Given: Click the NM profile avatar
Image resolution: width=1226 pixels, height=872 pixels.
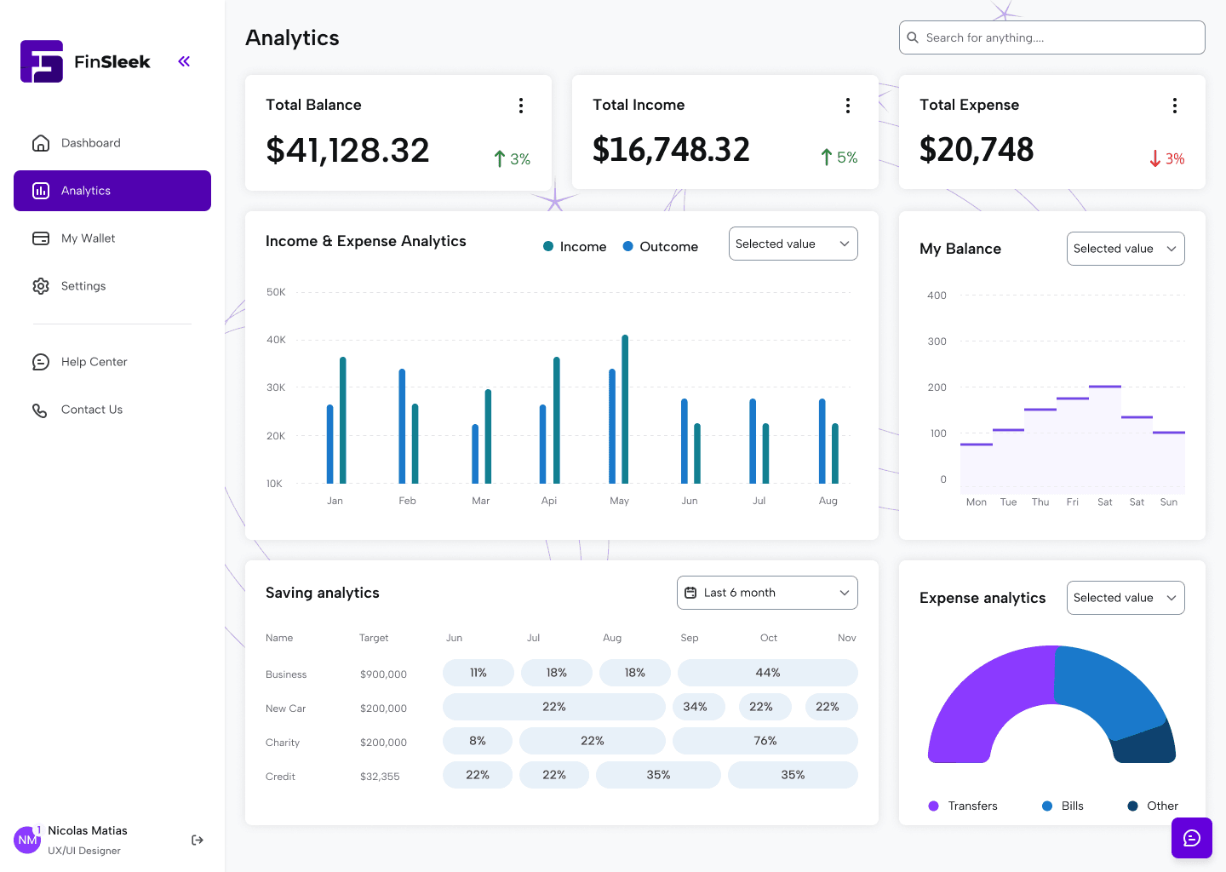Looking at the screenshot, I should coord(27,840).
